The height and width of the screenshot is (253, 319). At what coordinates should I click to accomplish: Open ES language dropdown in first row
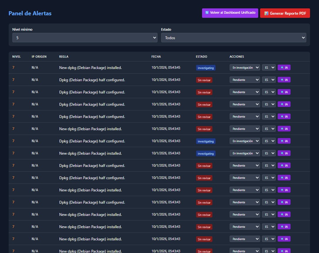269,68
